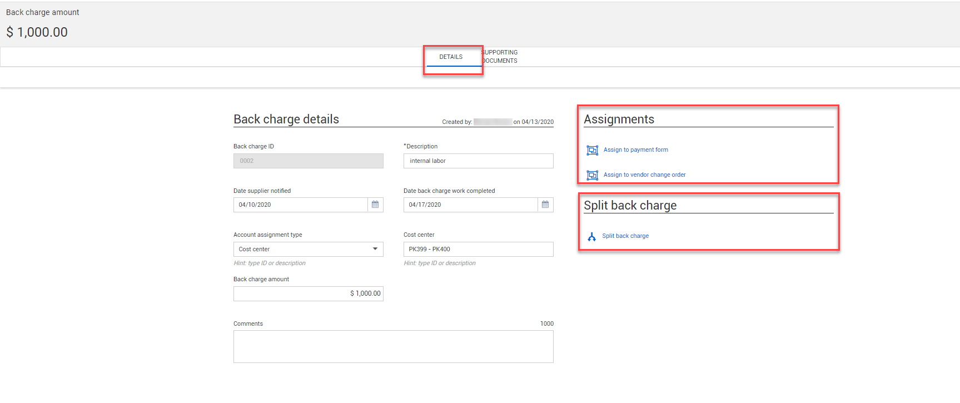The height and width of the screenshot is (403, 960).
Task: Click the 'Back charge details' section heading
Action: tap(286, 120)
